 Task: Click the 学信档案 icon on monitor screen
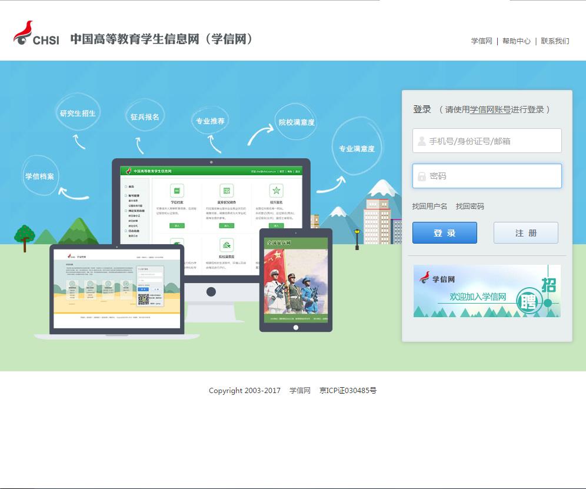click(x=177, y=191)
